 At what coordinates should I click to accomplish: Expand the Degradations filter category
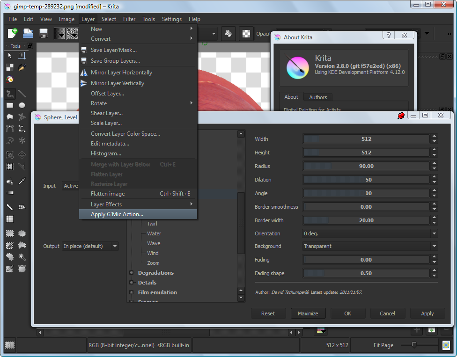tap(131, 273)
